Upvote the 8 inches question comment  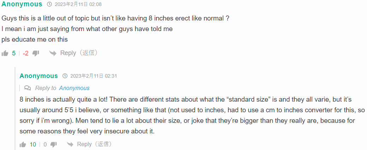click(5, 53)
